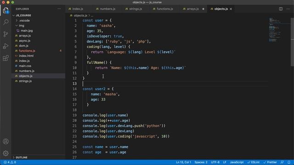Open the Manage gear icon

tap(6, 153)
